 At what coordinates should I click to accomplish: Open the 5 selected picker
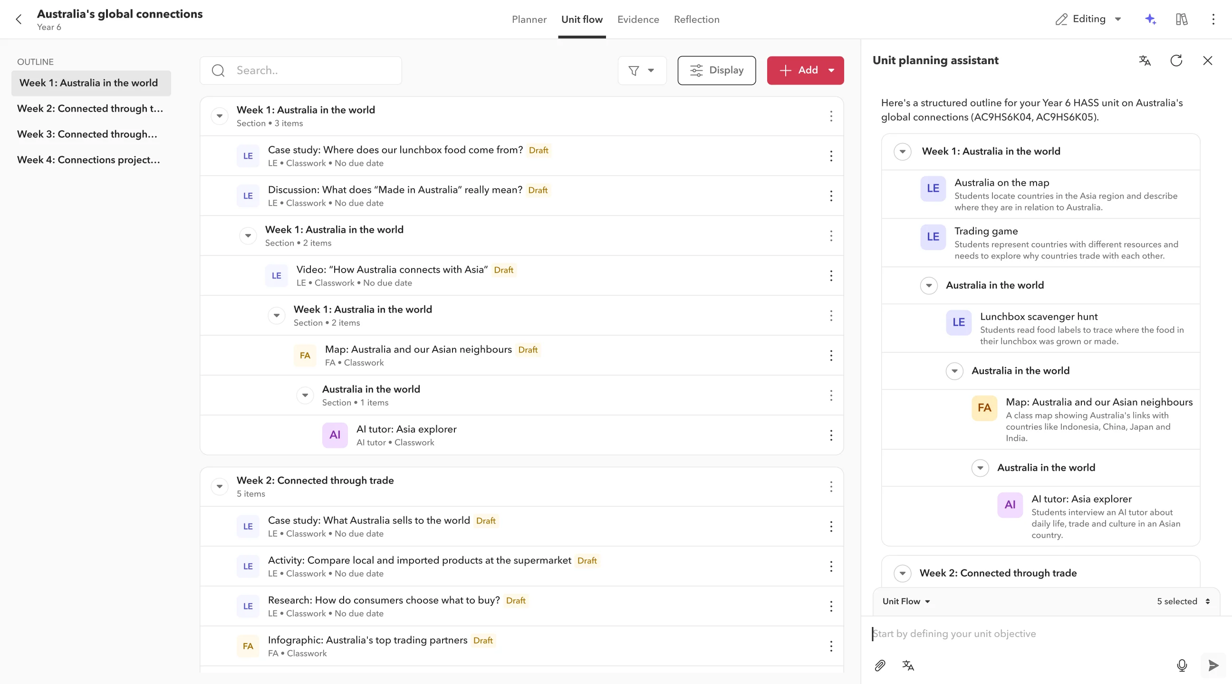[x=1183, y=601]
